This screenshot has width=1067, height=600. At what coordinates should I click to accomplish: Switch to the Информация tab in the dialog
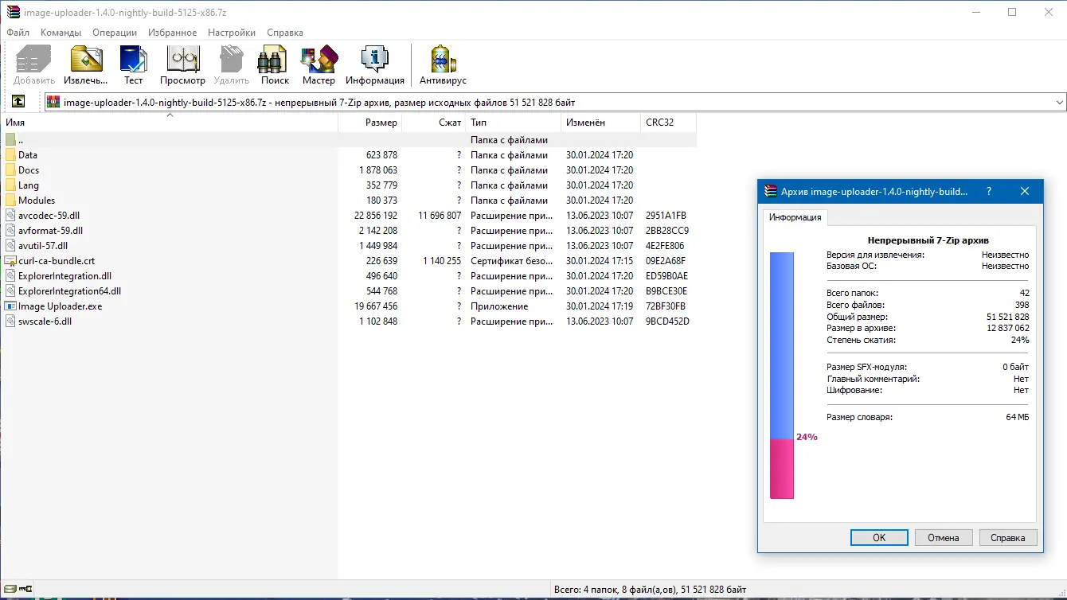796,217
